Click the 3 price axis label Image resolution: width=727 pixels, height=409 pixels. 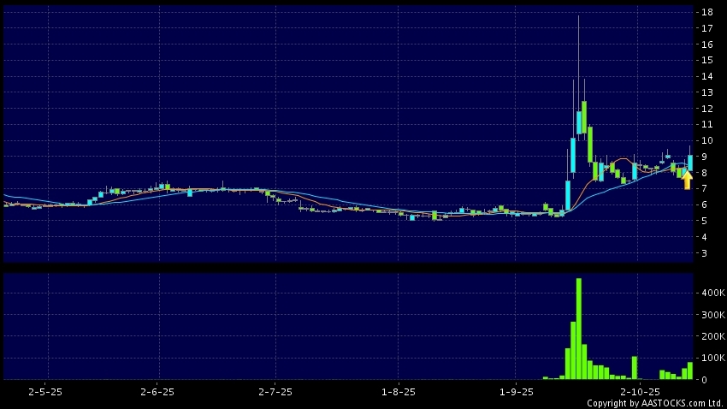pyautogui.click(x=704, y=253)
